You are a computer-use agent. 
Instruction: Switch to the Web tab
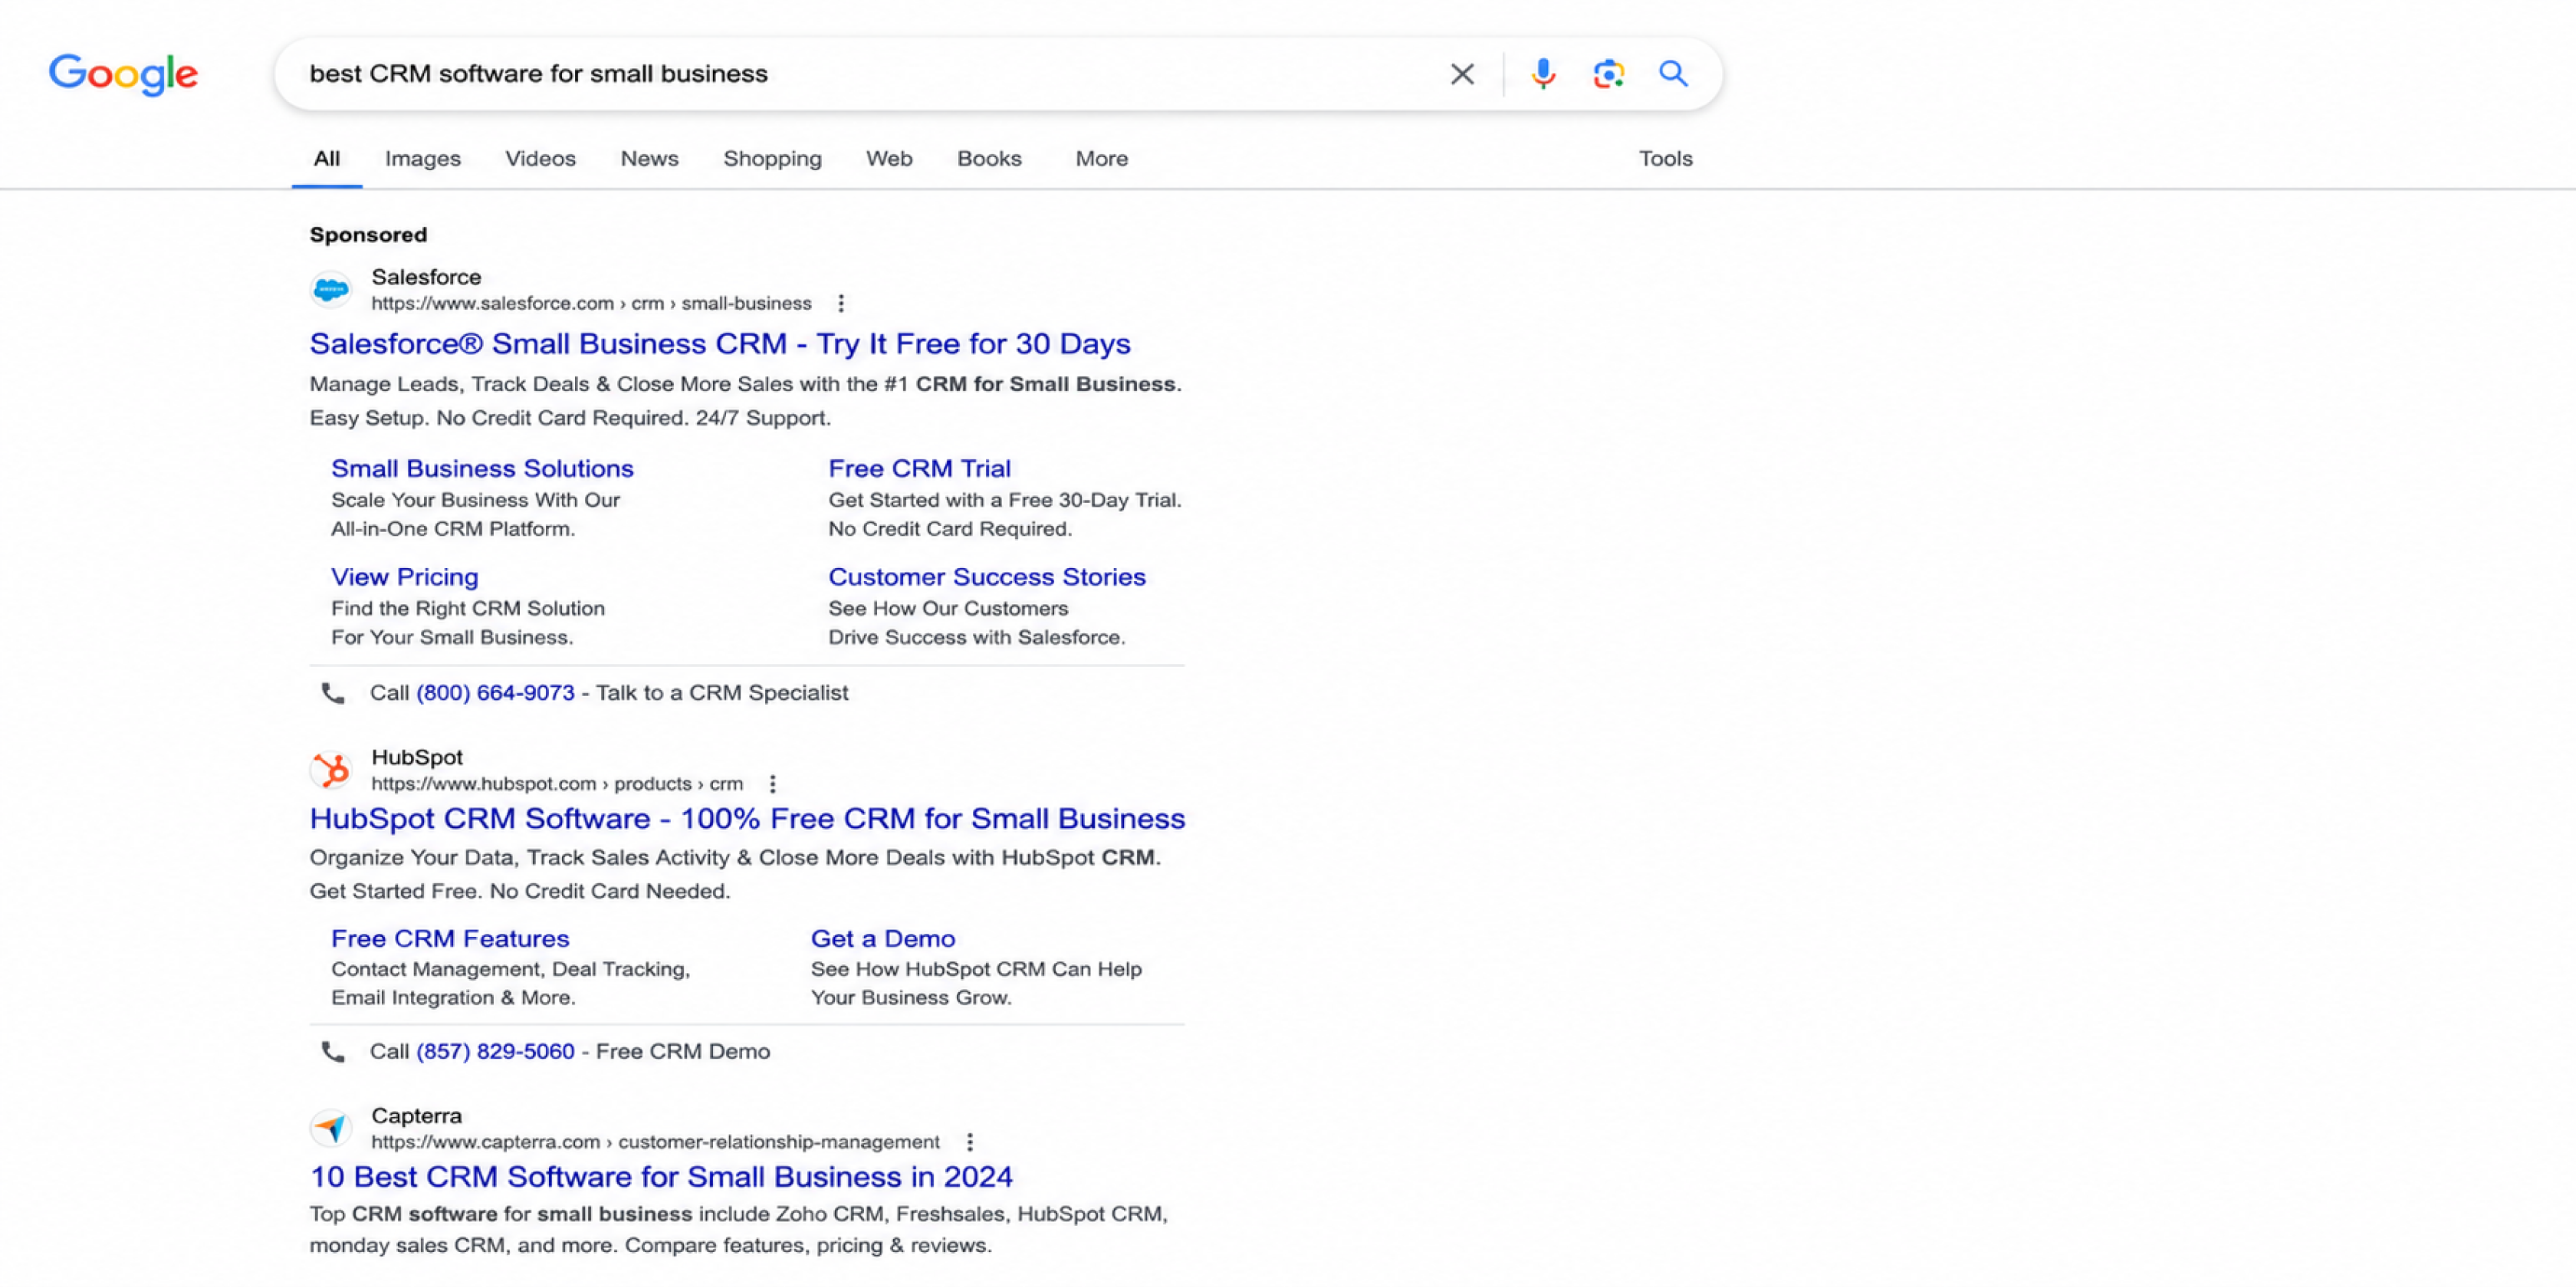click(889, 159)
